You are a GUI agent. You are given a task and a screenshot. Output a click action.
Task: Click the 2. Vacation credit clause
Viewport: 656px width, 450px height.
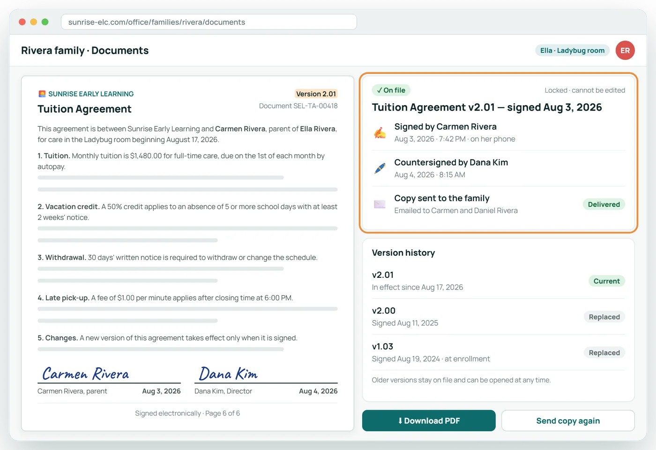pyautogui.click(x=187, y=212)
